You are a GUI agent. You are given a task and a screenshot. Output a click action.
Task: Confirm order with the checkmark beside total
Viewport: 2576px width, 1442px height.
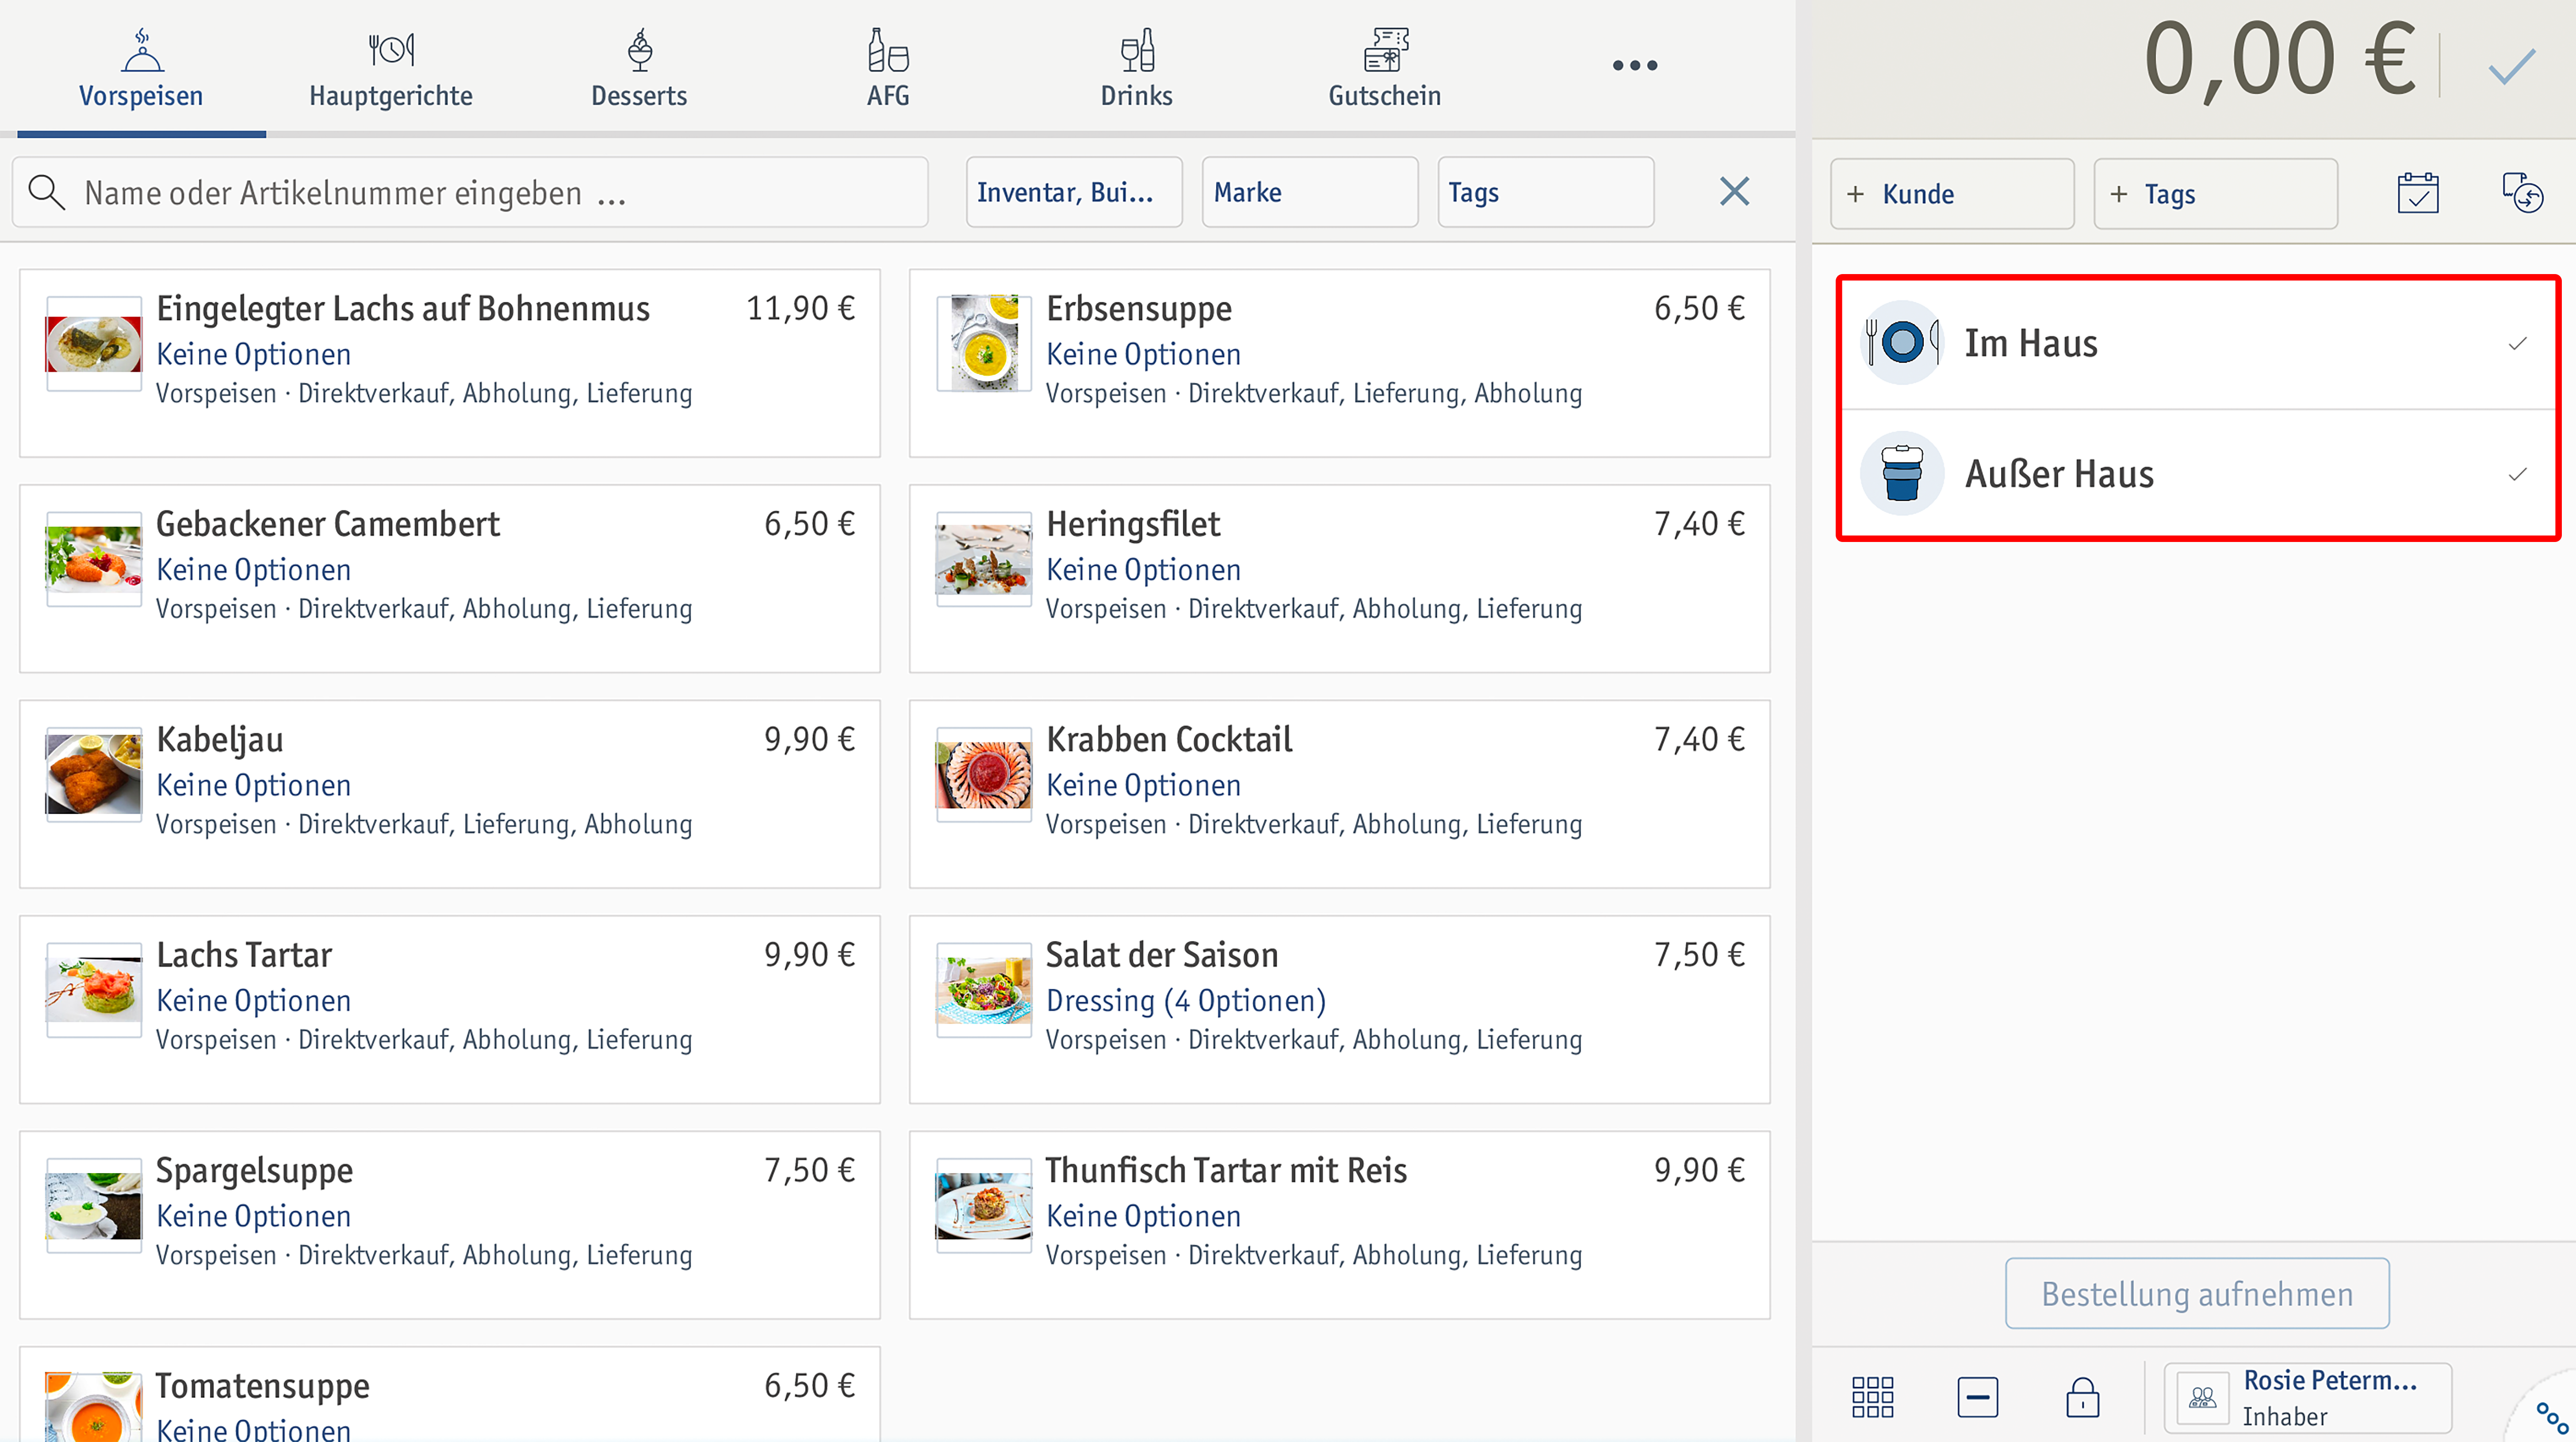click(x=2511, y=66)
